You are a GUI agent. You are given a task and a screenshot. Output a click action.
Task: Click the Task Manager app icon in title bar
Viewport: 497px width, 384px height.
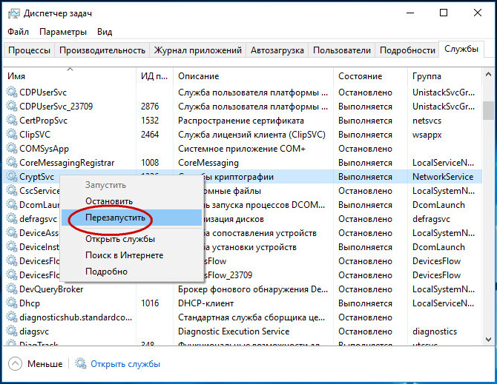pyautogui.click(x=13, y=13)
